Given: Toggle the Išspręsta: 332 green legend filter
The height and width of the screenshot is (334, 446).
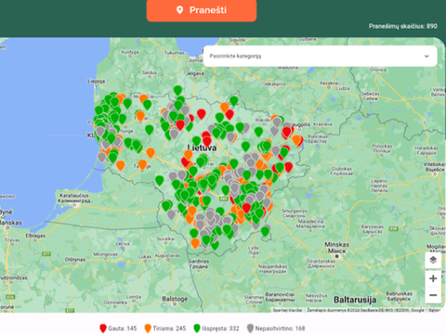Looking at the screenshot, I should (216, 328).
